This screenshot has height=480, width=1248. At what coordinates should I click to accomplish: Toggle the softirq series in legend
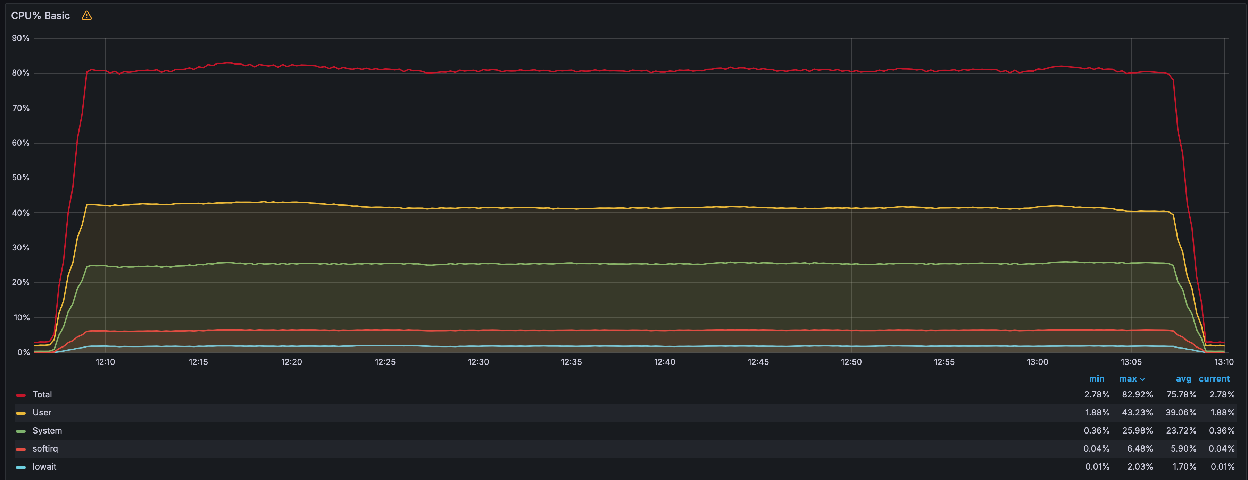45,448
